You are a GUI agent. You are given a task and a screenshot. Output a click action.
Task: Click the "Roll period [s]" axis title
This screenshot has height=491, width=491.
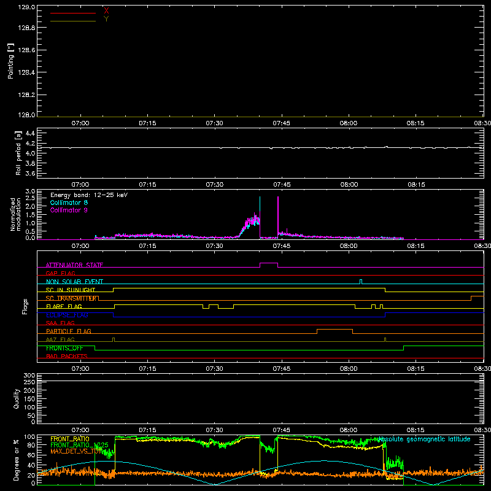[18, 153]
